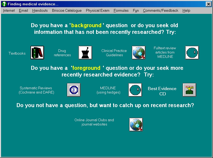Screen dimensions: 213x158
Task: Click the Drug references mortar icon
Action: pos(85,52)
